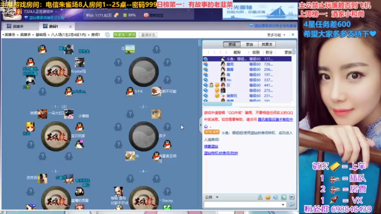Select the player row with score 231

[x=247, y=96]
